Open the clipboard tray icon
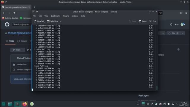Viewport: 190px width, 107px height. click(x=164, y=104)
